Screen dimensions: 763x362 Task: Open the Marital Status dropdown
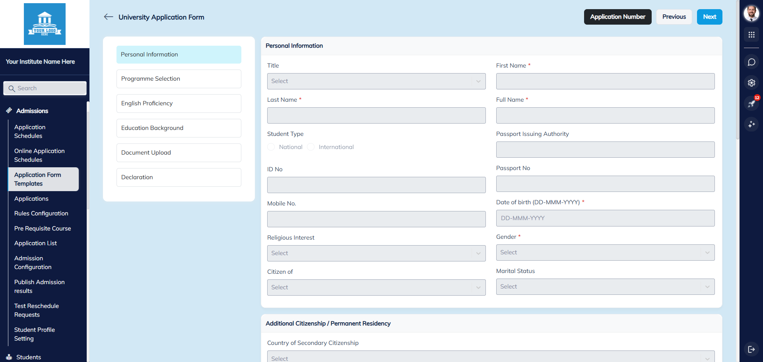click(605, 287)
